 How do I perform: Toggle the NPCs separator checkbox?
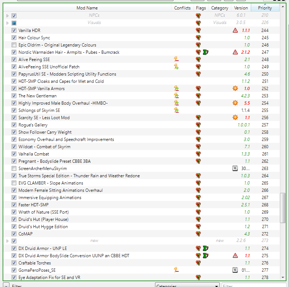(14, 16)
